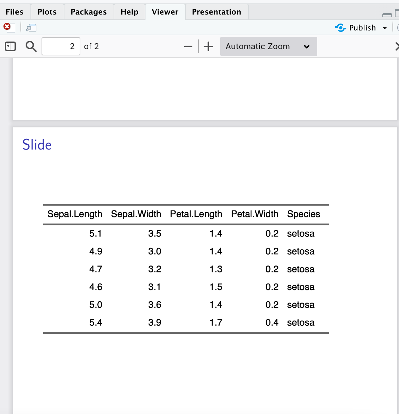Toggle the PDF sidebar icon
This screenshot has width=399, height=414.
point(10,46)
